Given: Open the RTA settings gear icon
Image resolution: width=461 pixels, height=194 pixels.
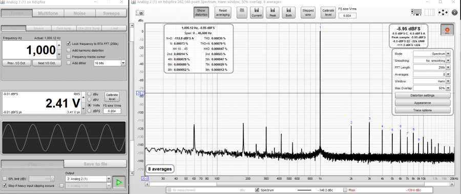Looking at the screenshot, I should pos(454,12).
